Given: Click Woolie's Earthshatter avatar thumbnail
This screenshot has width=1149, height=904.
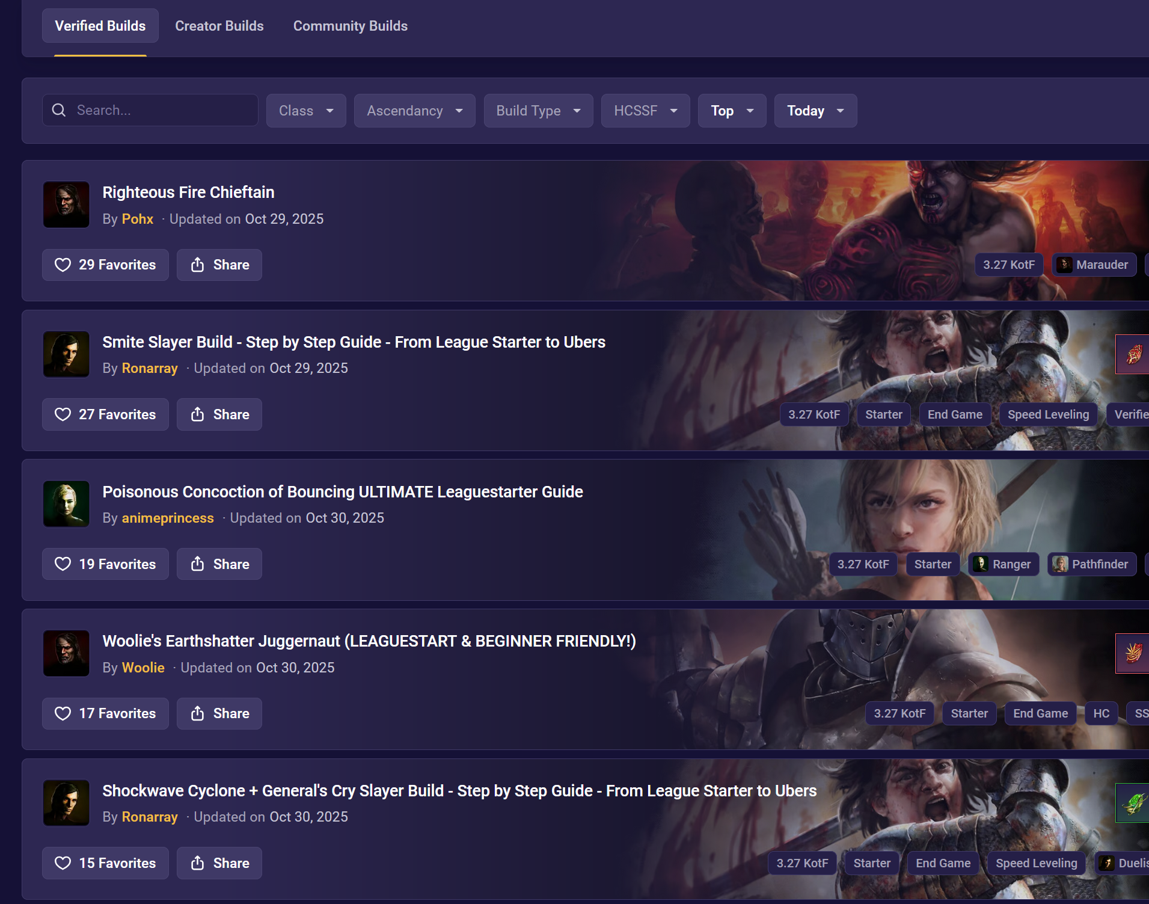Looking at the screenshot, I should (x=66, y=653).
